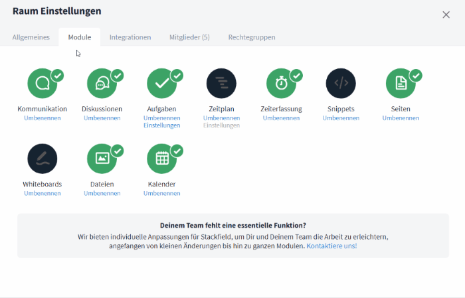Screen dimensions: 465x298
Task: Open Aufgaben module Einstellungen link
Action: [x=162, y=125]
